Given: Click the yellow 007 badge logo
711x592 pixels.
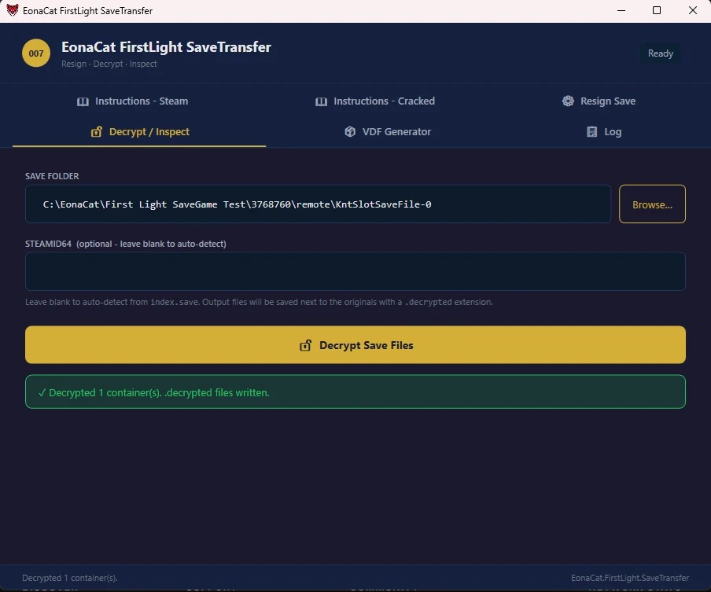Looking at the screenshot, I should [36, 53].
